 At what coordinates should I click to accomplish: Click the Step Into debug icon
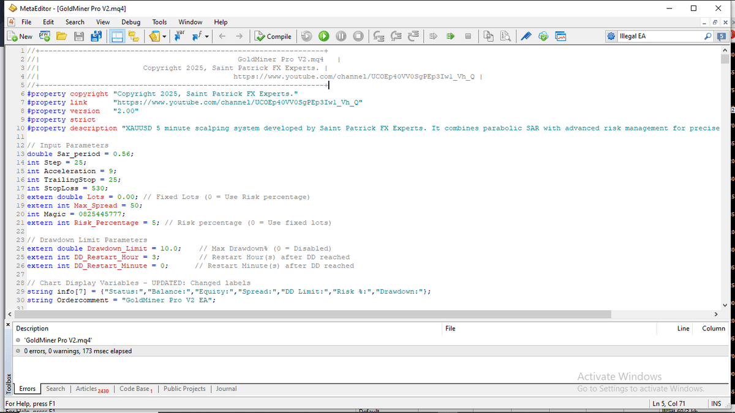(x=380, y=36)
